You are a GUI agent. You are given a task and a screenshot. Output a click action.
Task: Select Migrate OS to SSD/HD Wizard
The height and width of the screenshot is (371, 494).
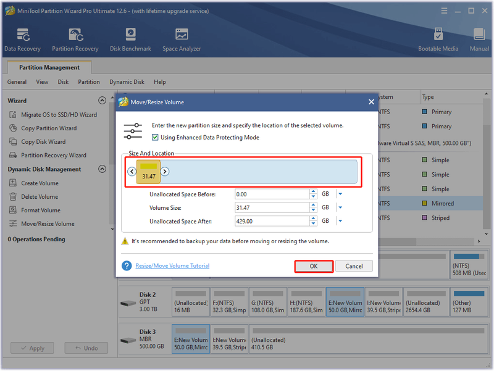59,115
